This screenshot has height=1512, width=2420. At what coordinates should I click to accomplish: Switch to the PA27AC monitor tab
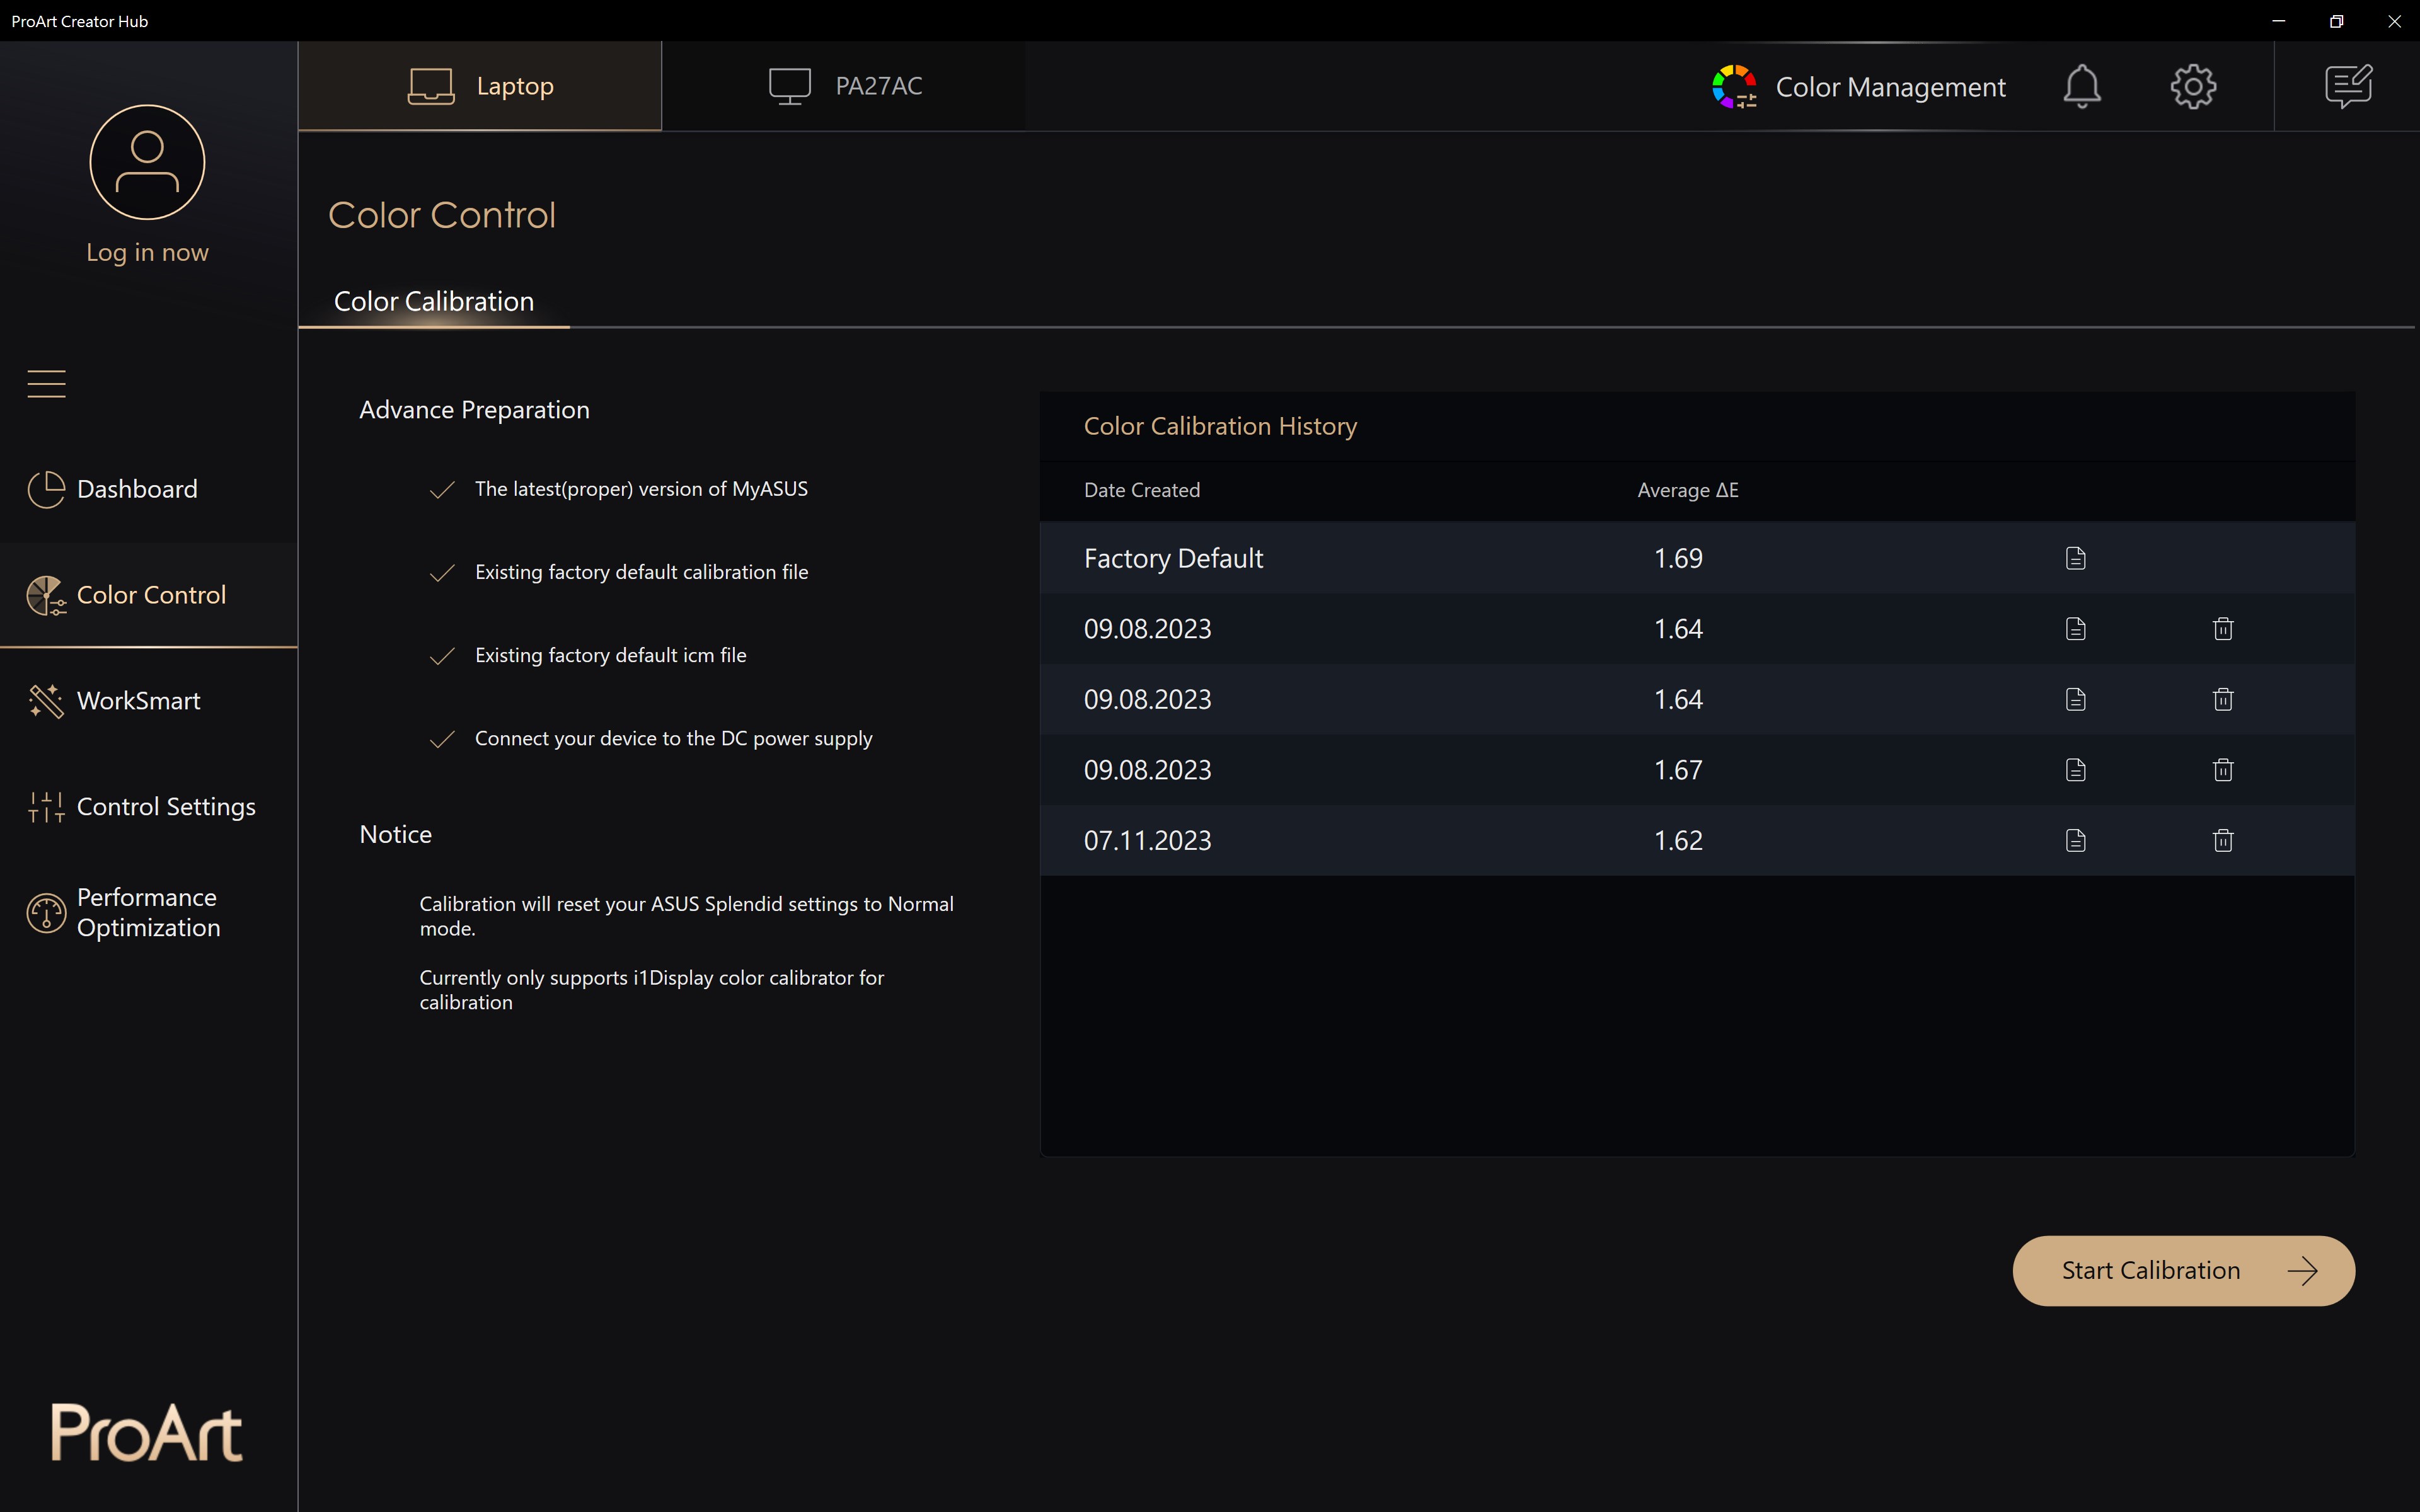click(845, 86)
